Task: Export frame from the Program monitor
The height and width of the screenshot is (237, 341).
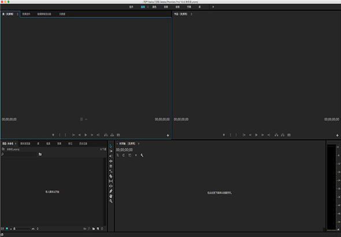Action: (x=289, y=135)
